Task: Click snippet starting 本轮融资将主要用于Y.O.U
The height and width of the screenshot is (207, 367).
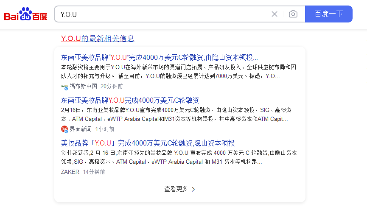Action: (x=179, y=72)
